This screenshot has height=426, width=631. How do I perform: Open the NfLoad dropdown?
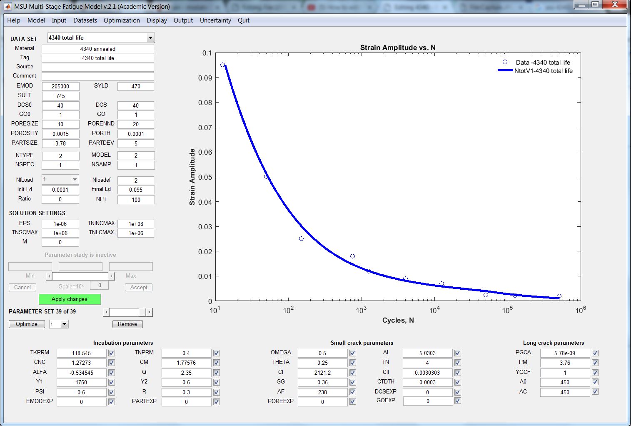tap(75, 180)
